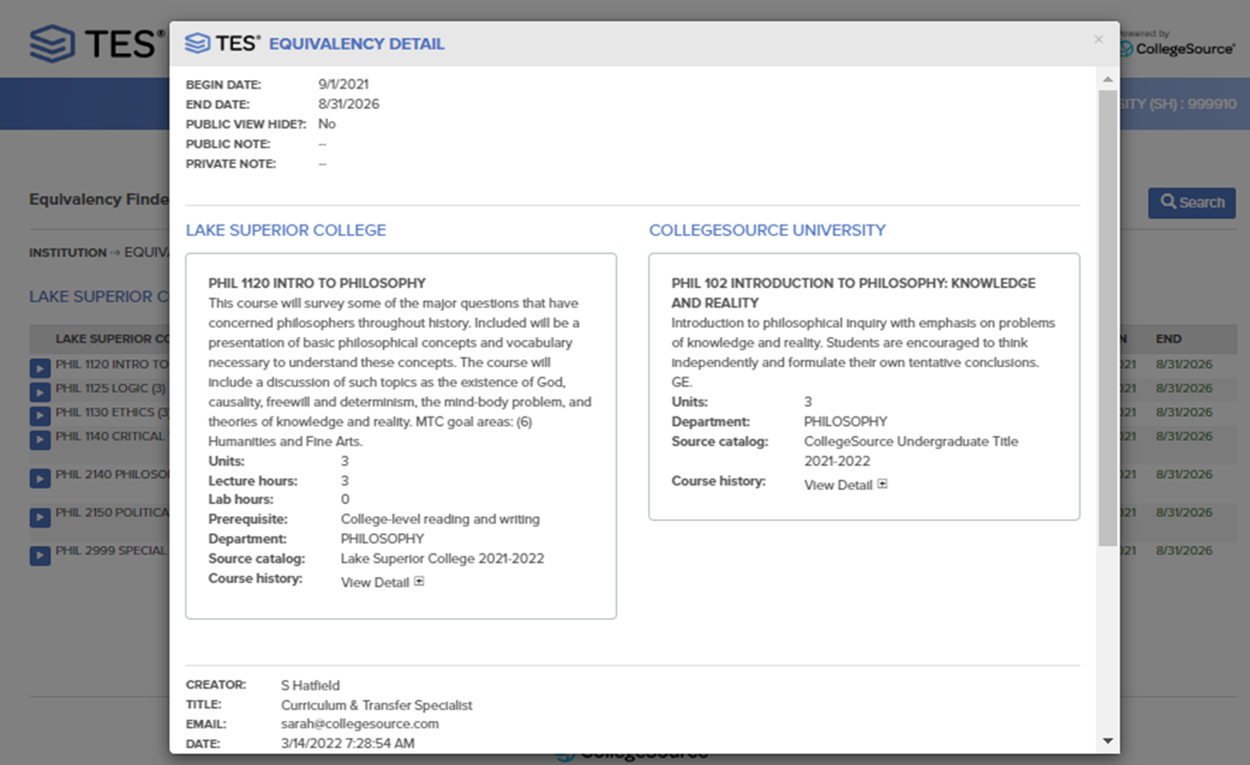The width and height of the screenshot is (1250, 765).
Task: Click the dialog vertical scrollbar thumb
Action: 1107,317
